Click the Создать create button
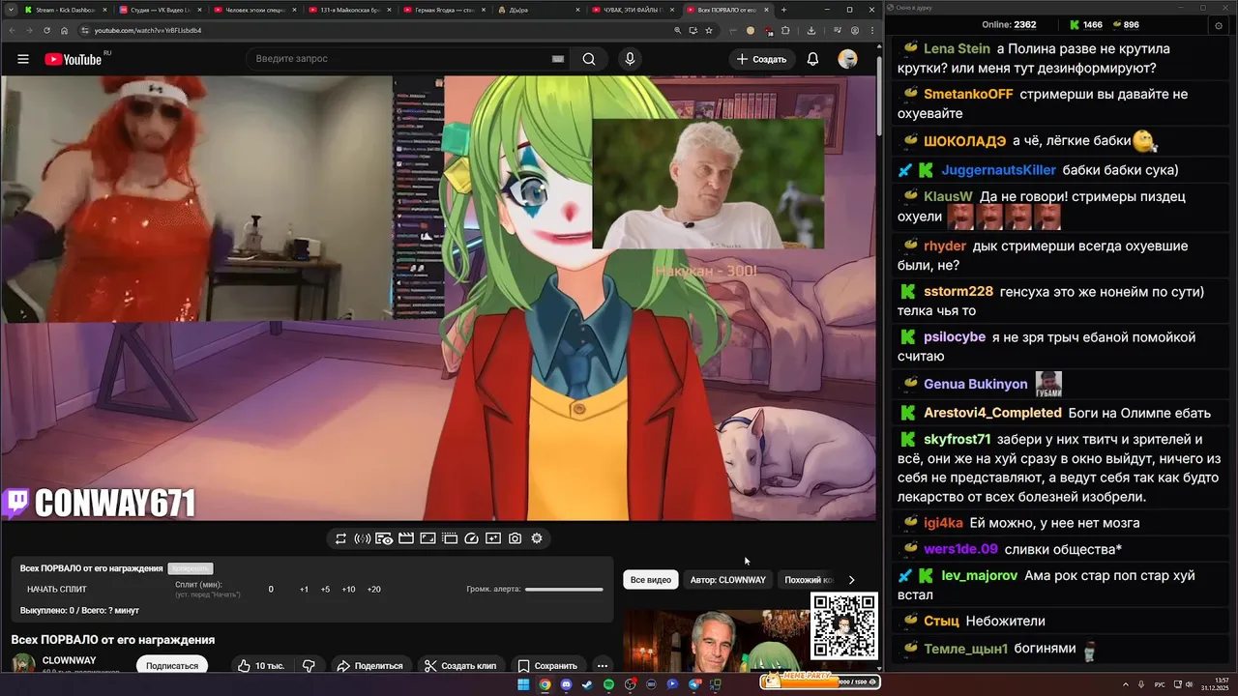 click(x=762, y=59)
